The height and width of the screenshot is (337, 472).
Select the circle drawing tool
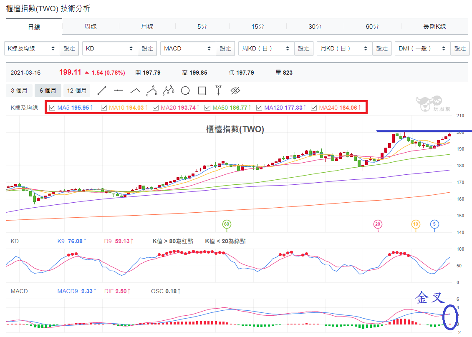pyautogui.click(x=185, y=91)
